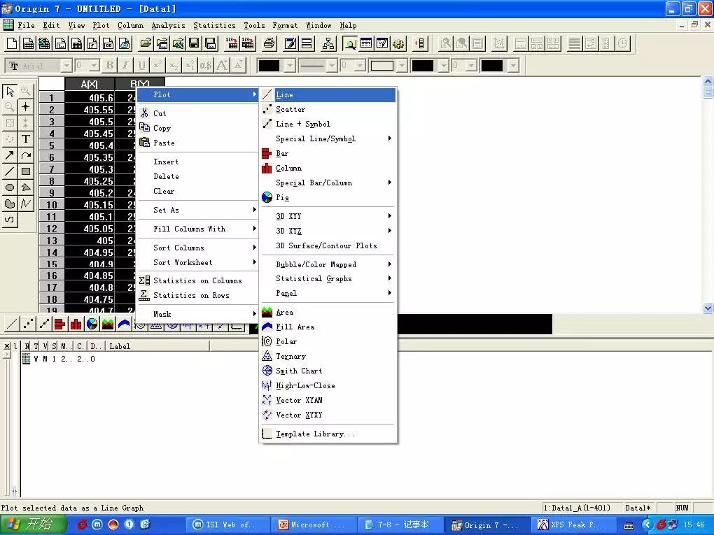
Task: Click the last black color swatch in format toolbar
Action: (492, 66)
